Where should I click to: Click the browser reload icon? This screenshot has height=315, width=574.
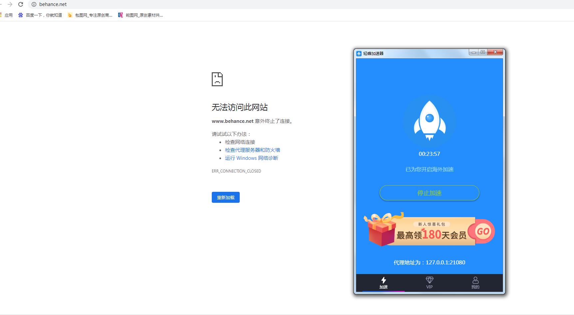pyautogui.click(x=21, y=4)
